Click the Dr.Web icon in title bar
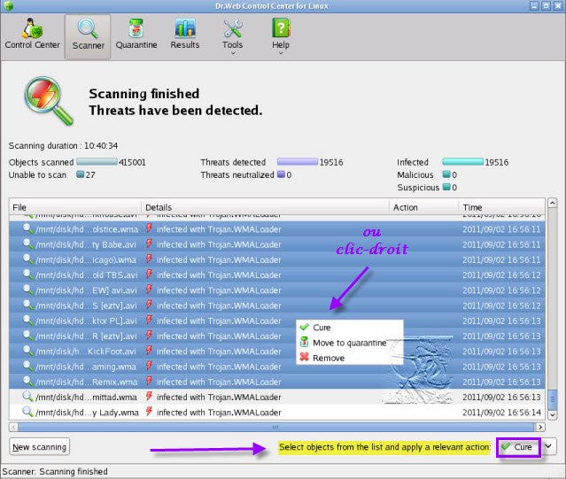 [8, 6]
